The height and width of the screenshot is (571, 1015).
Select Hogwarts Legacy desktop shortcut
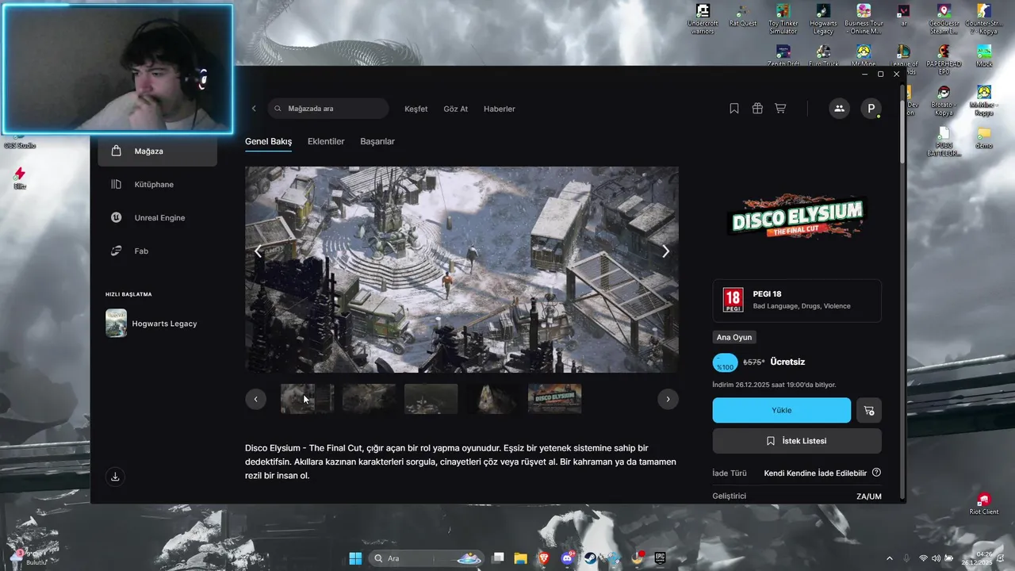coord(823,19)
